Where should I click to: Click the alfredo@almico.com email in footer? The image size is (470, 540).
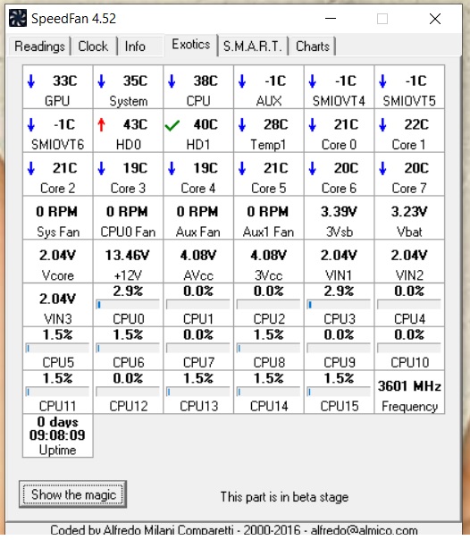coord(364,530)
